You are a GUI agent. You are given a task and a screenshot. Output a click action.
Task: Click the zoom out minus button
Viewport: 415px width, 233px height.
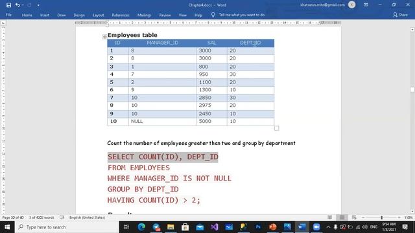pos(363,217)
